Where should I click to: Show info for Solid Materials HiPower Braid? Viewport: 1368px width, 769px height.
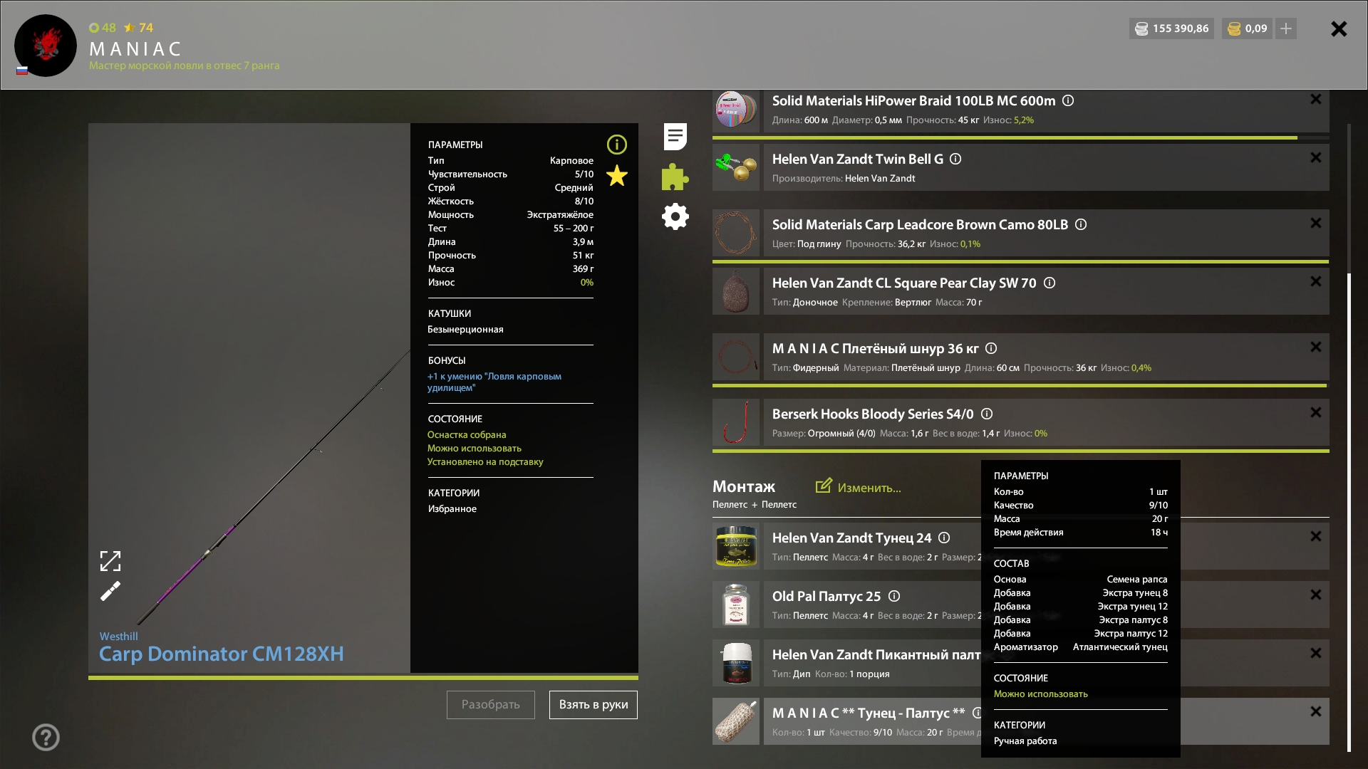[x=1068, y=100]
